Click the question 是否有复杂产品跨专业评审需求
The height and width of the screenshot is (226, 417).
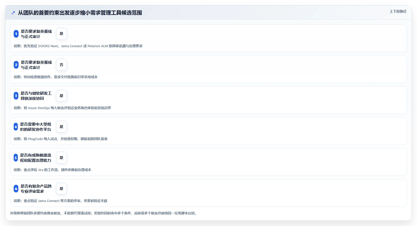pos(36,189)
